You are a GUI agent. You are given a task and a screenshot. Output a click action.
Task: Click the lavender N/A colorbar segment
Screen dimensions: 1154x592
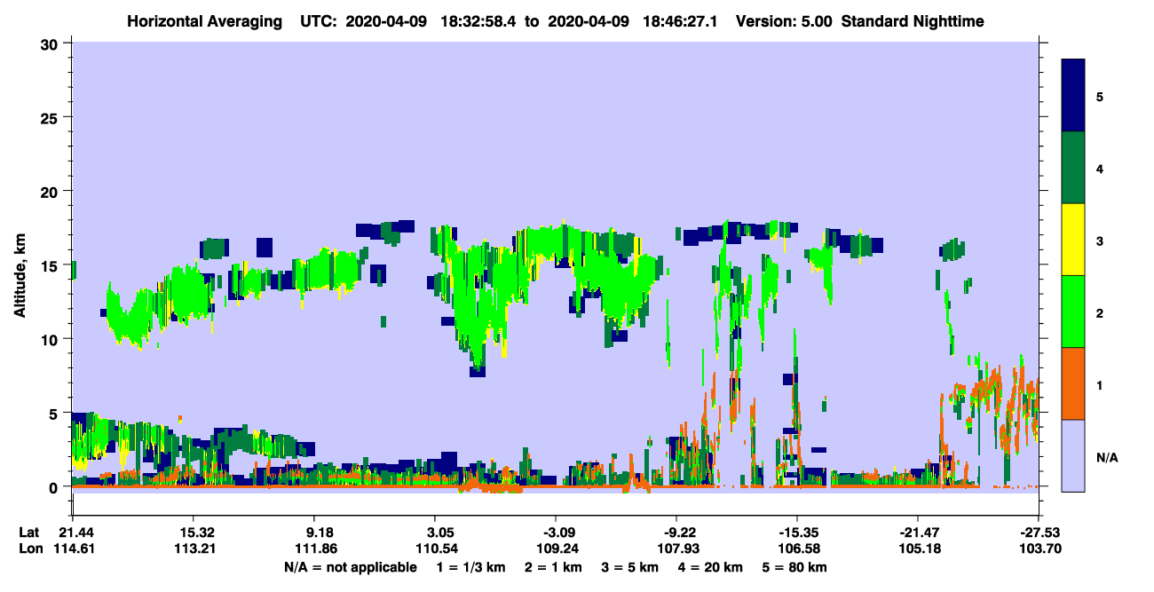(1073, 455)
